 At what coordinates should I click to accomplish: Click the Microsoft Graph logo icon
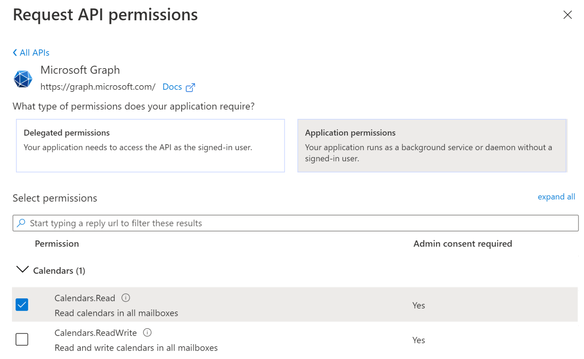tap(23, 79)
